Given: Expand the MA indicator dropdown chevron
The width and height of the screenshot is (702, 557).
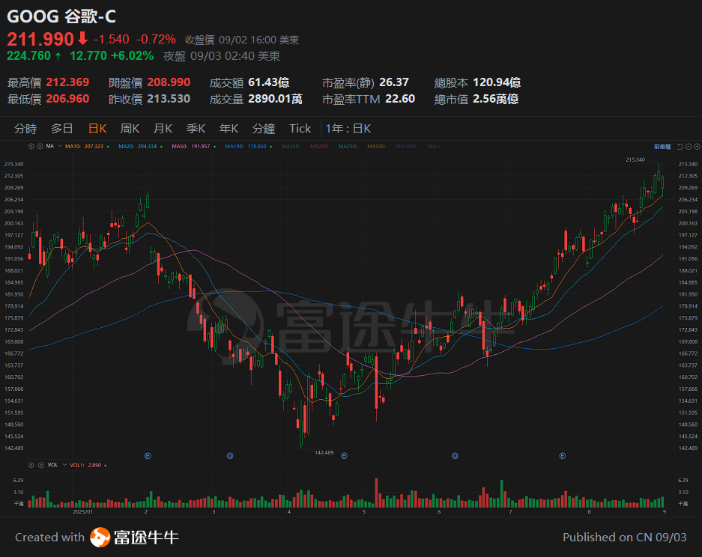Looking at the screenshot, I should click(59, 146).
